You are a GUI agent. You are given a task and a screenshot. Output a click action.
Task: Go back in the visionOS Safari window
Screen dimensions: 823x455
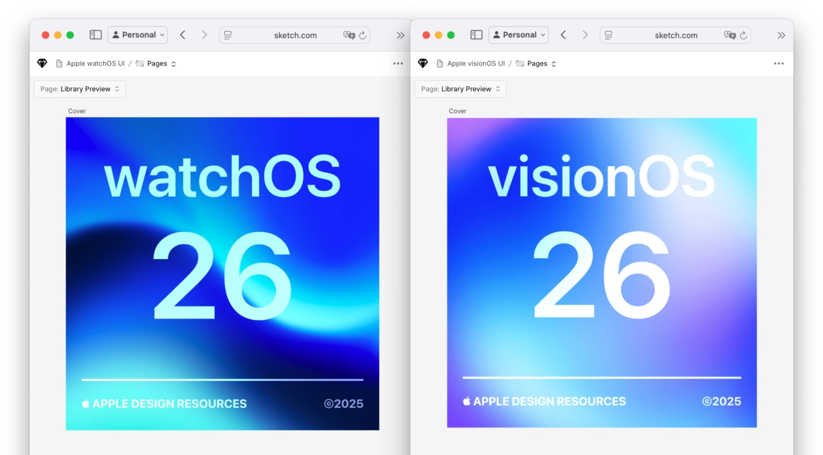[x=563, y=35]
